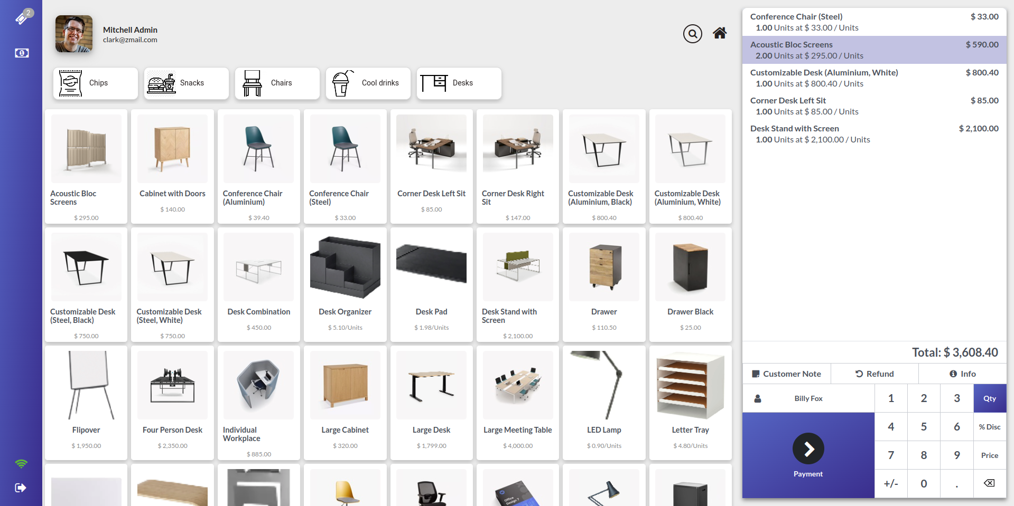Image resolution: width=1014 pixels, height=506 pixels.
Task: Add Large Meeting Table product
Action: click(x=518, y=403)
